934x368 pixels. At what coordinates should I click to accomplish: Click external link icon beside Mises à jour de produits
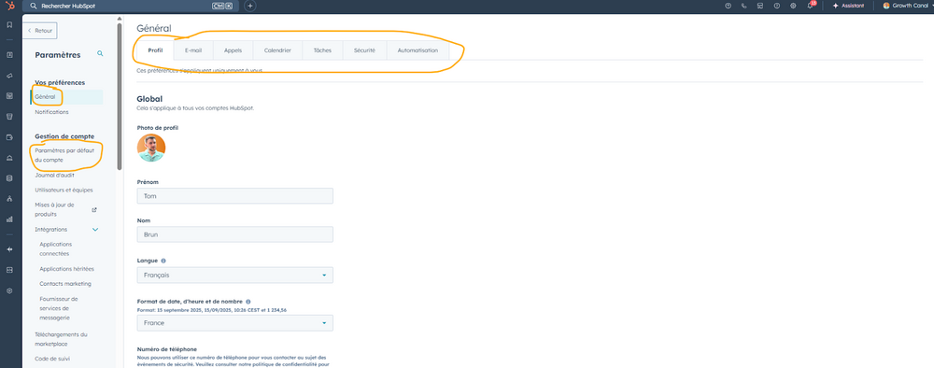click(94, 209)
